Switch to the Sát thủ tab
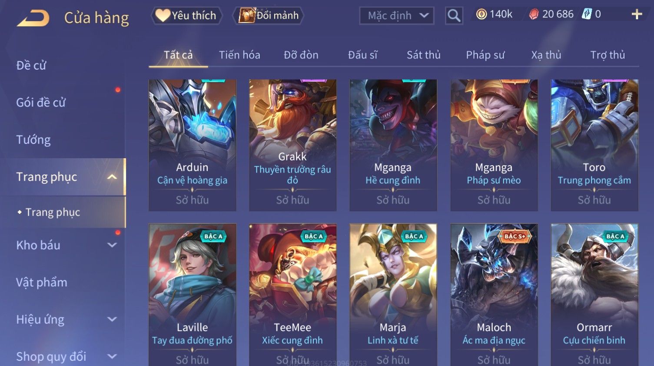654x366 pixels. click(x=423, y=55)
